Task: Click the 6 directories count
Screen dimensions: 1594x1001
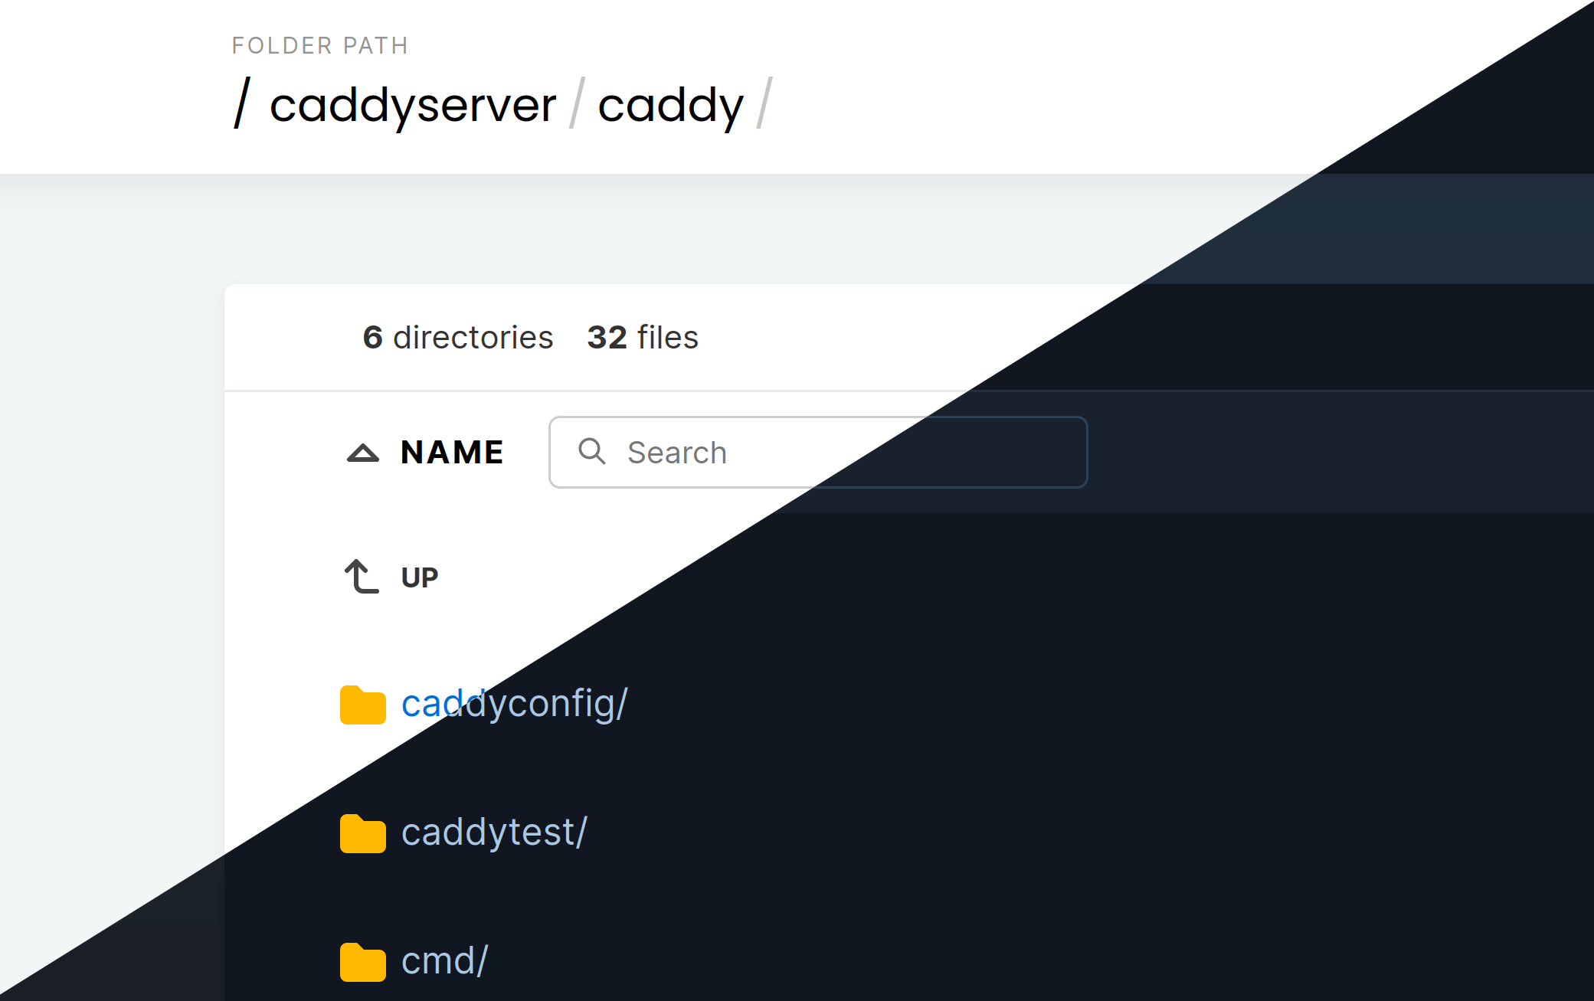Action: tap(458, 338)
